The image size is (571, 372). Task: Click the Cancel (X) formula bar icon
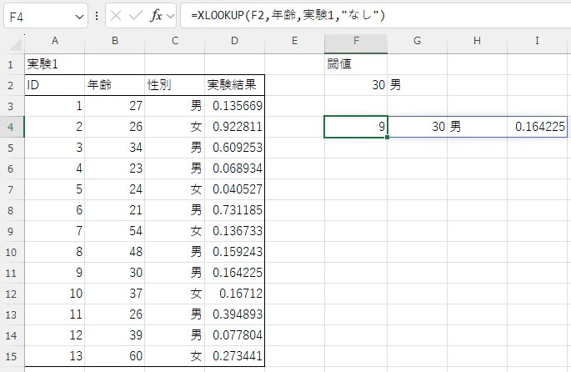[x=116, y=16]
